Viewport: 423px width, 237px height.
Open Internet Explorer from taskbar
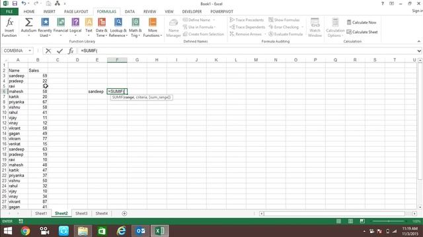(121, 231)
